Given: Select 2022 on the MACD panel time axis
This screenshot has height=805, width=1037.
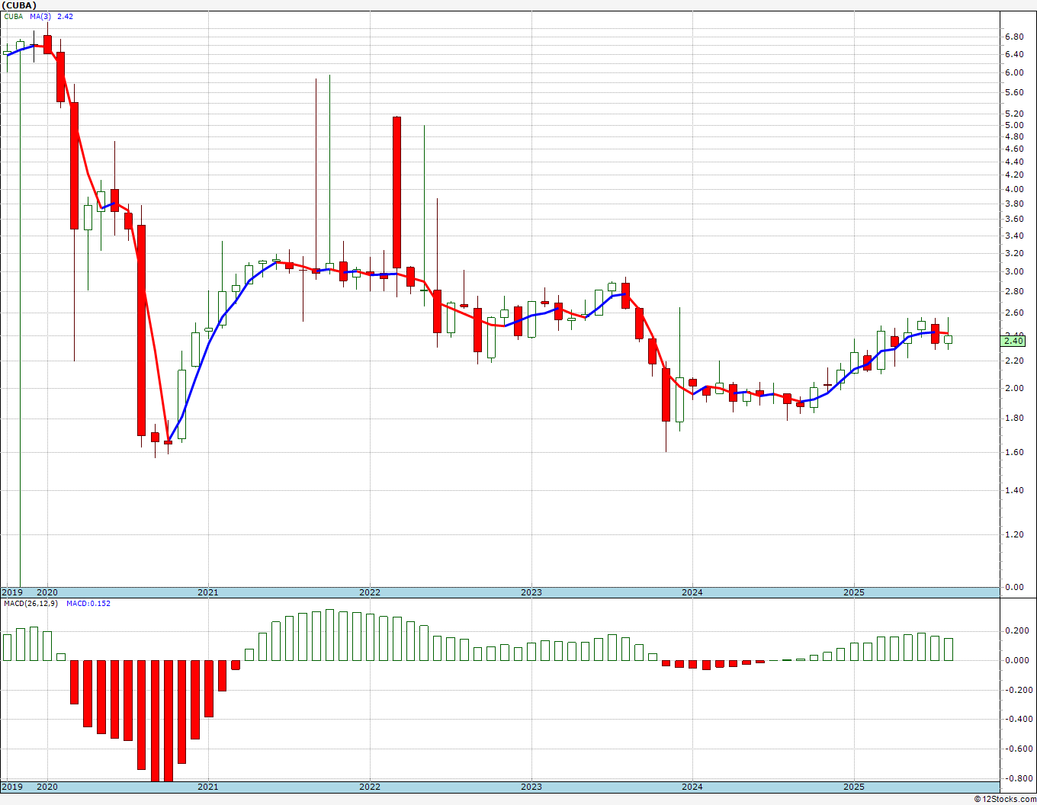Looking at the screenshot, I should coord(370,787).
